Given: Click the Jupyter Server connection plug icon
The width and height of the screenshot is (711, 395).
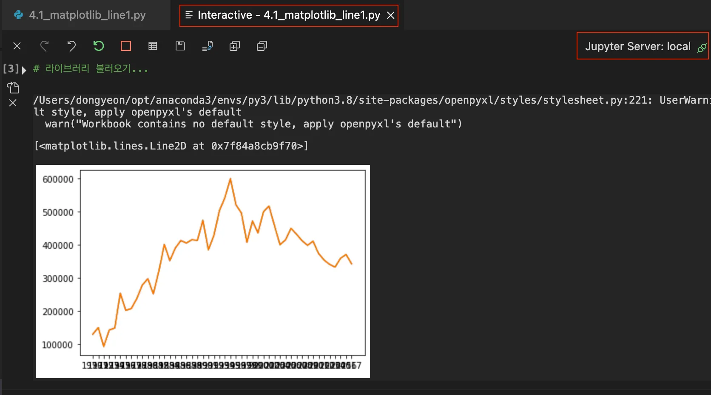Looking at the screenshot, I should (x=702, y=48).
